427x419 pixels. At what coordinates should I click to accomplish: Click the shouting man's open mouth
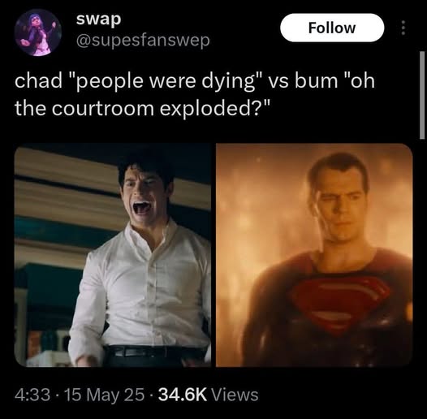click(141, 209)
